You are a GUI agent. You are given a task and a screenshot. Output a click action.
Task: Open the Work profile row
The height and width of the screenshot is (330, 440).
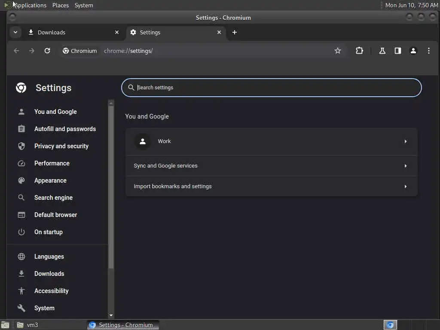[272, 141]
